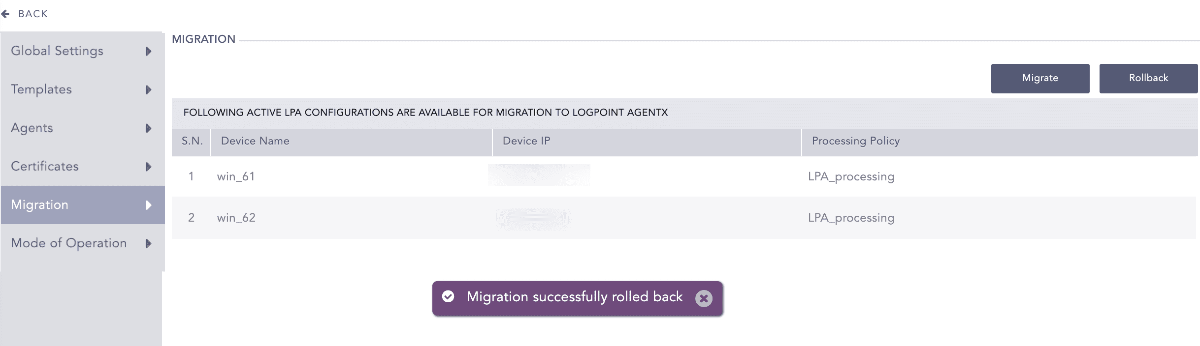This screenshot has height=346, width=1200.
Task: Dismiss the rollback success notification
Action: coord(704,298)
